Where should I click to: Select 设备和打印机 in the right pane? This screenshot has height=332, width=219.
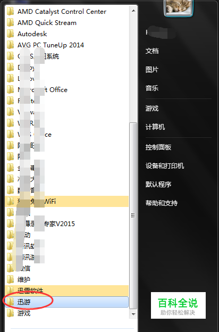tap(165, 166)
